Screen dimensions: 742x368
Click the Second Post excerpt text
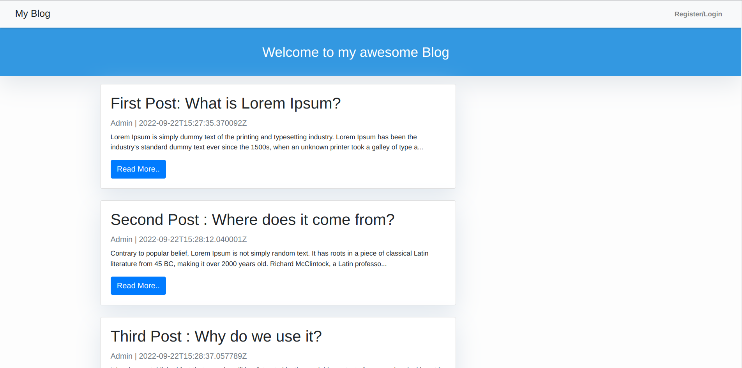[x=269, y=258]
